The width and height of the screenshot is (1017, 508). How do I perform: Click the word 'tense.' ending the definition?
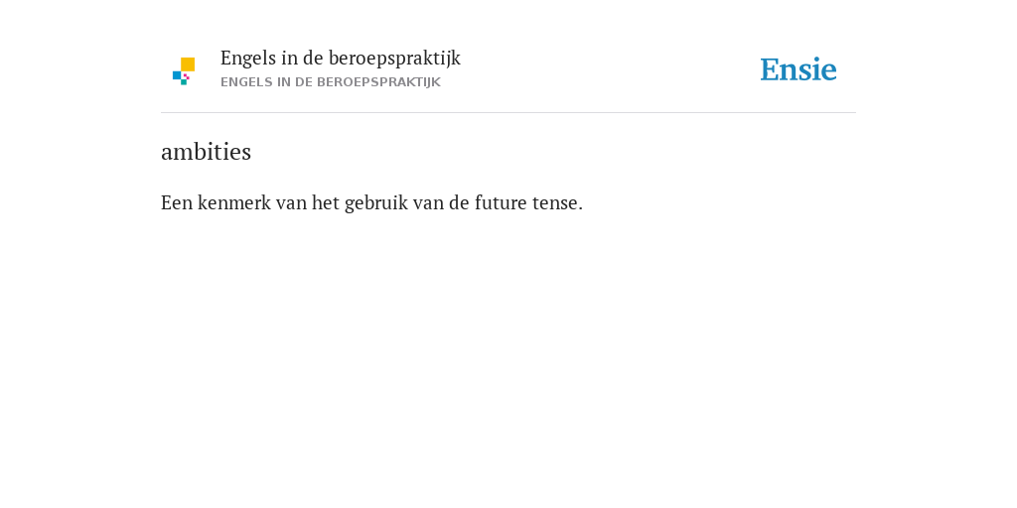tap(558, 203)
